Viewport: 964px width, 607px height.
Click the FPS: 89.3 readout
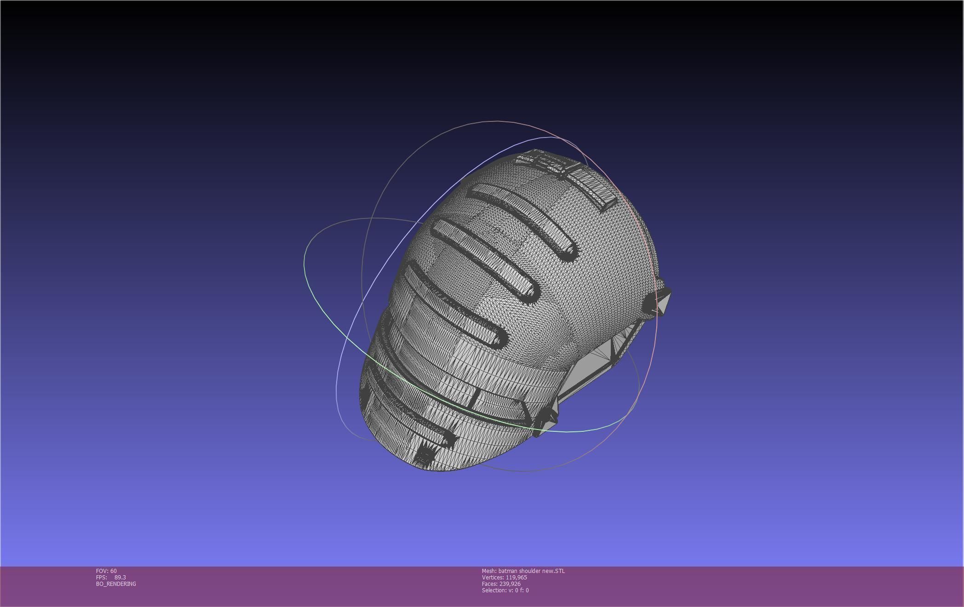click(x=111, y=577)
